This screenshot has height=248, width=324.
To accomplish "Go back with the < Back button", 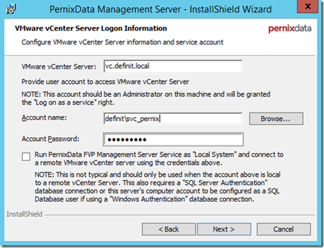I will [169, 229].
